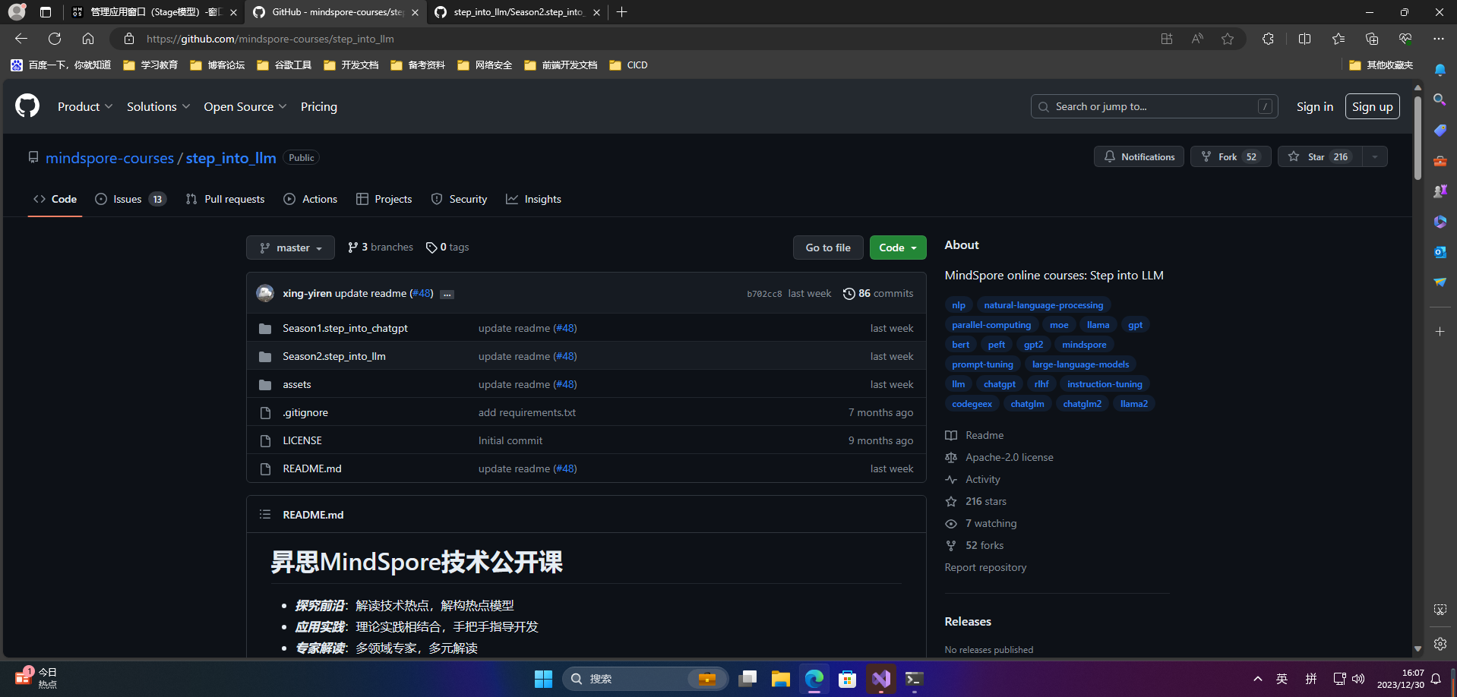This screenshot has height=697, width=1457.
Task: Star the repository button
Action: pyautogui.click(x=1320, y=156)
